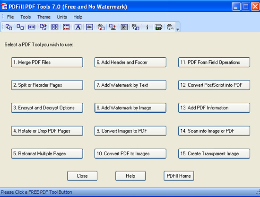Click the Help button at the bottom

pos(130,176)
